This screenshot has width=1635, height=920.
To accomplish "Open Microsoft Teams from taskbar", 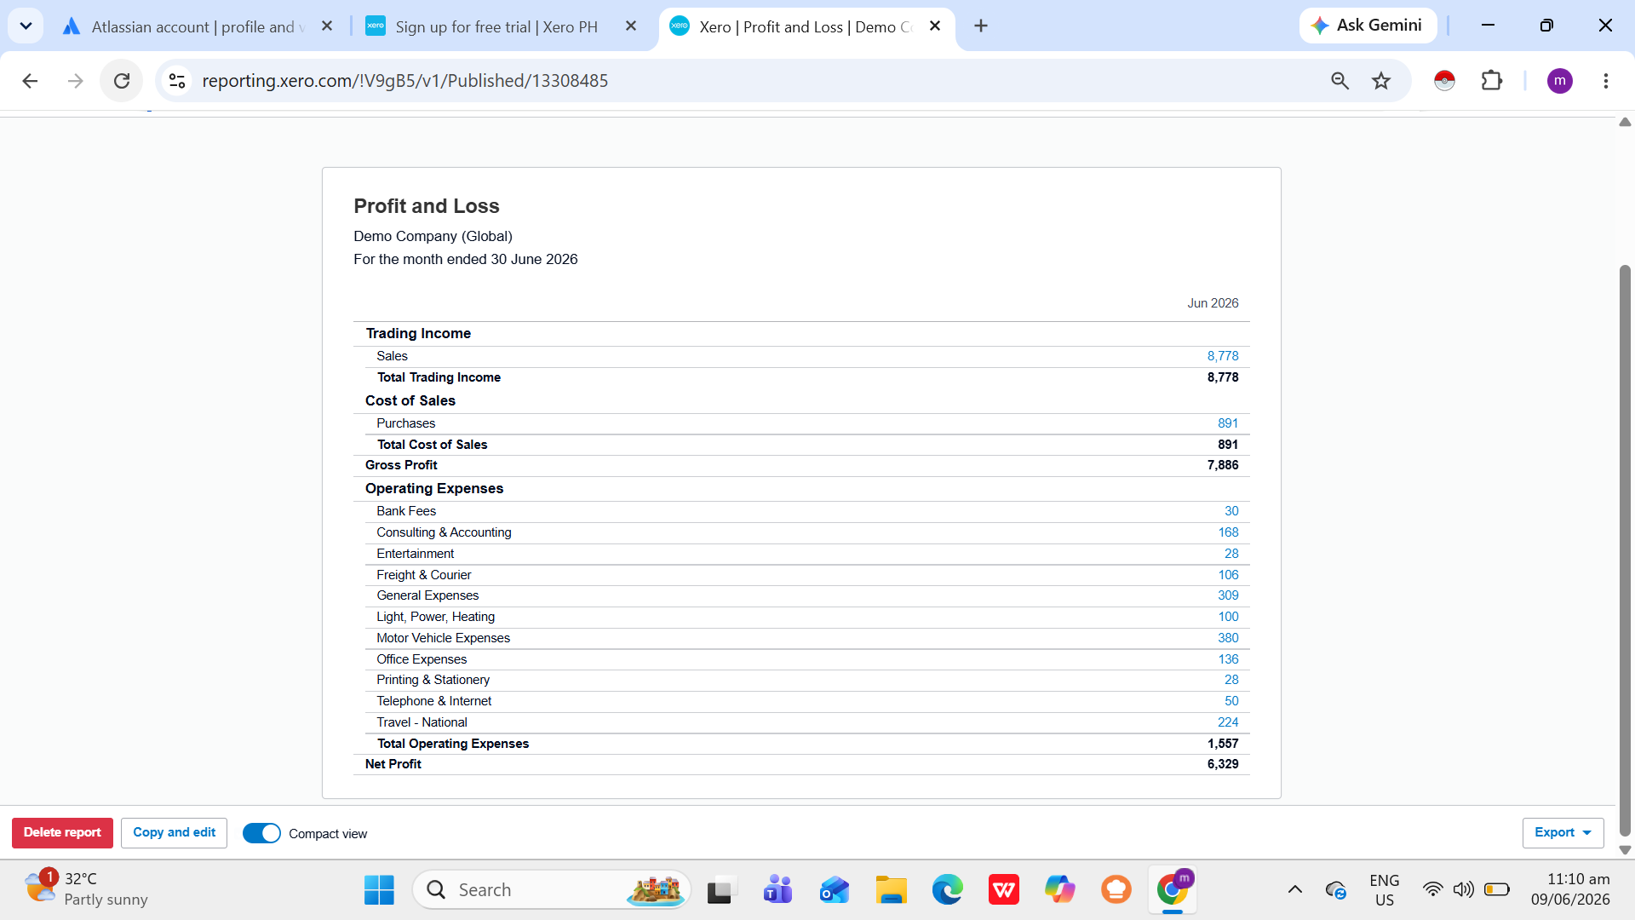I will pos(777,890).
